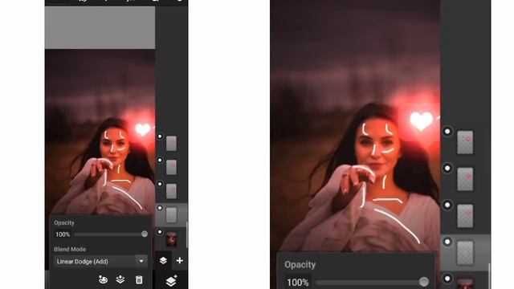Hide third layer from top in smaller screenshot
The width and height of the screenshot is (514, 289).
[160, 184]
